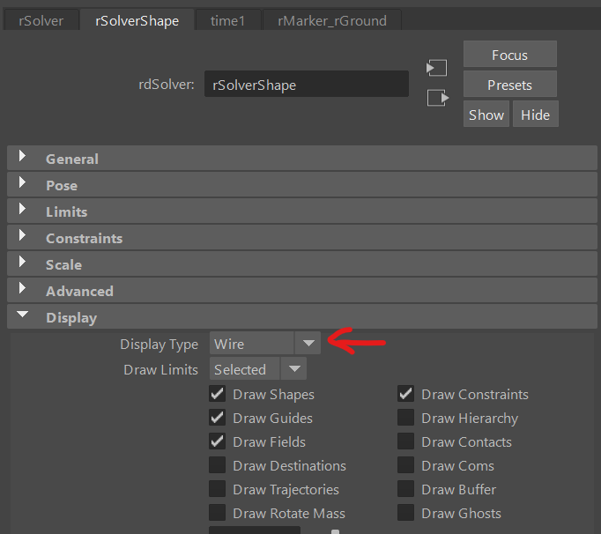Click the output connection arrow icon
Image resolution: width=601 pixels, height=534 pixels.
tap(437, 98)
